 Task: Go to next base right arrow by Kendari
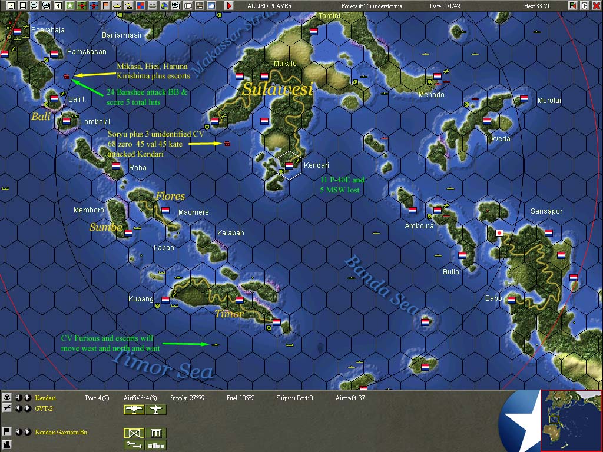(x=28, y=398)
